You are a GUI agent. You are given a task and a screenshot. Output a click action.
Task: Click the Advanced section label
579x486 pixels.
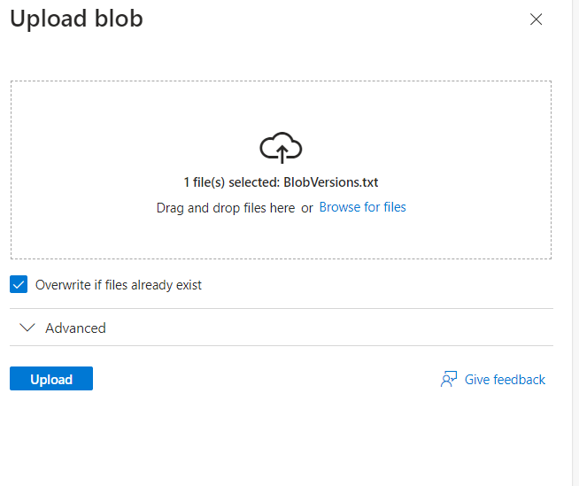(75, 328)
